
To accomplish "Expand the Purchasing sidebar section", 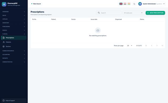I will (14, 27).
